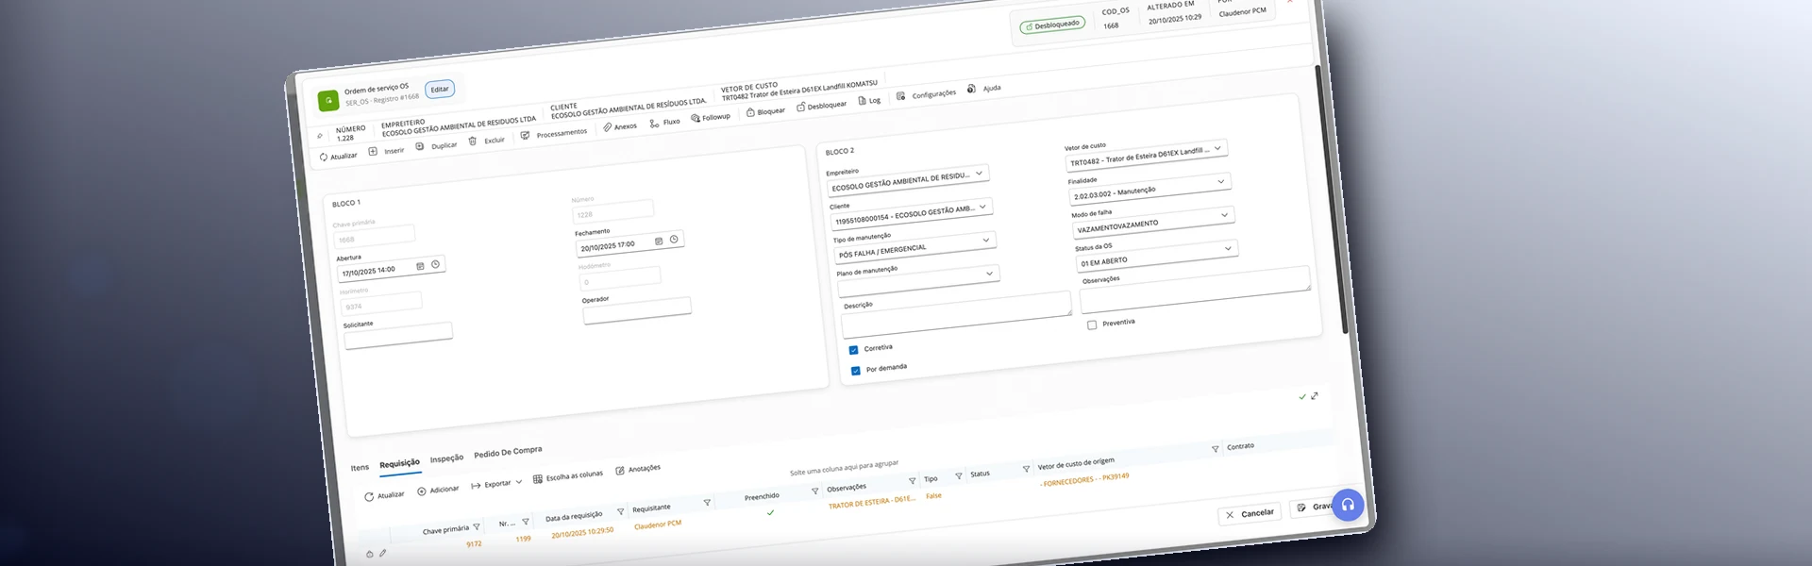Click the Solicitante input field
The image size is (1812, 566).
(x=398, y=335)
